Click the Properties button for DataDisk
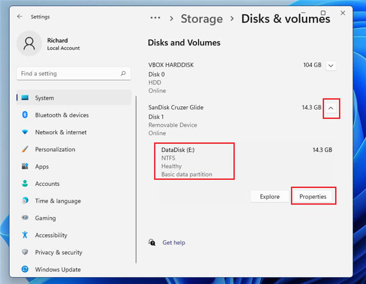Viewport: 366px width, 284px height. [x=313, y=197]
